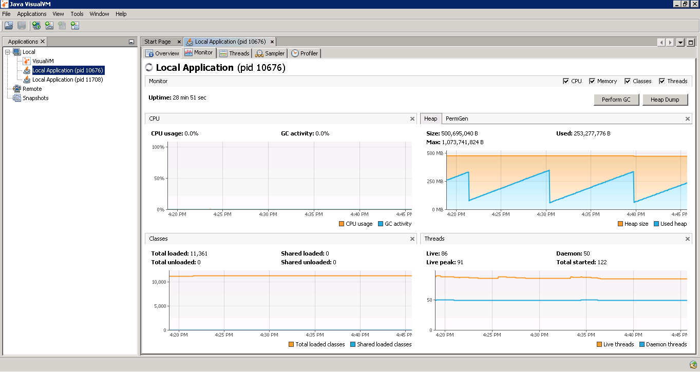Close the Local Application (pid 10676) tab
Screen dimensions: 700x372
pos(272,42)
